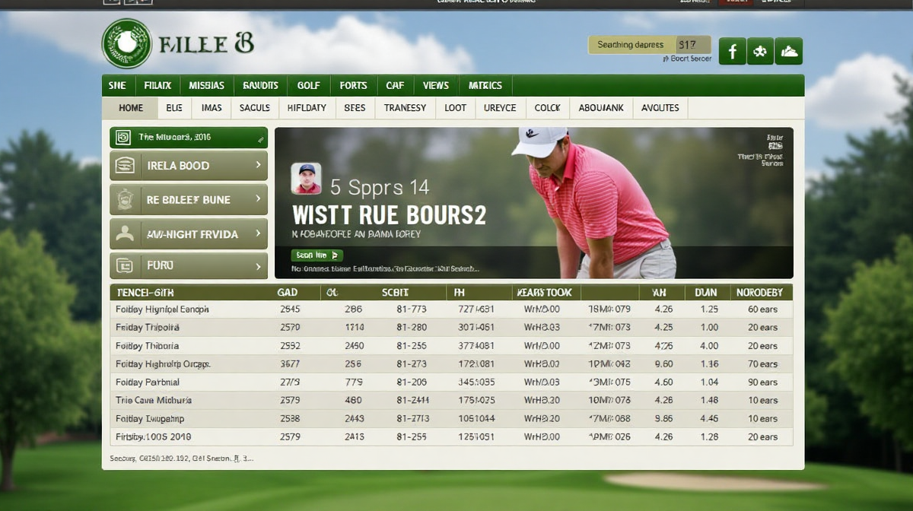Switch to the UREYCE tab

[x=500, y=108]
